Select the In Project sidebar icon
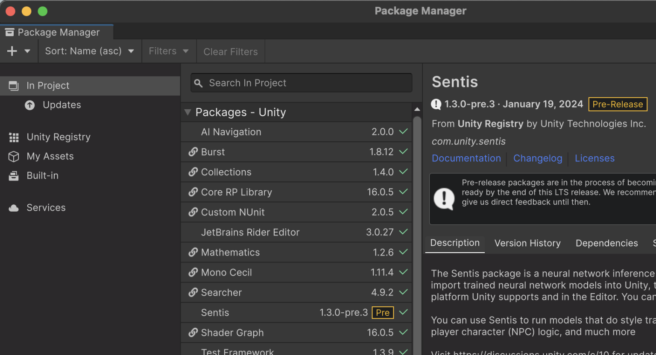The image size is (656, 355). click(x=13, y=85)
